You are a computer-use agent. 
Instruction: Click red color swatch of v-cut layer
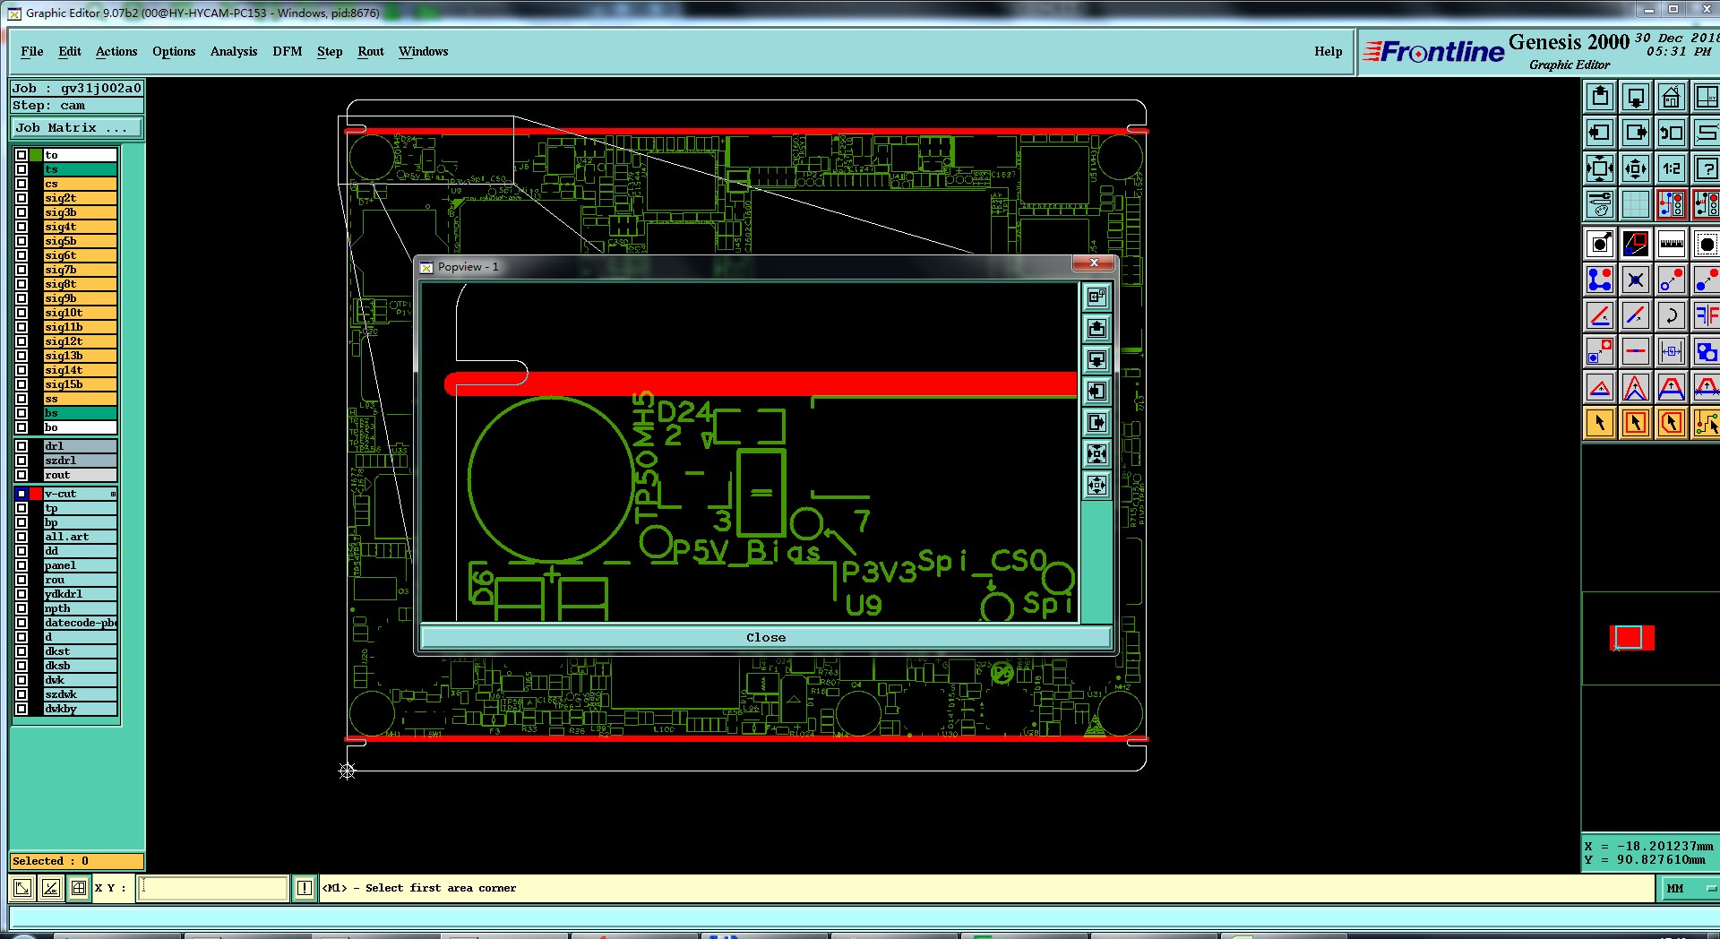[x=36, y=494]
